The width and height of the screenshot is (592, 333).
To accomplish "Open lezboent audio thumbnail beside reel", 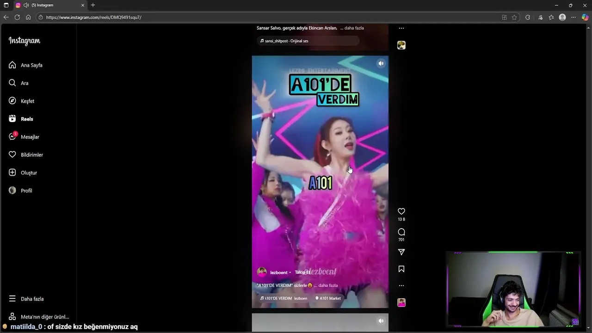I will (401, 302).
